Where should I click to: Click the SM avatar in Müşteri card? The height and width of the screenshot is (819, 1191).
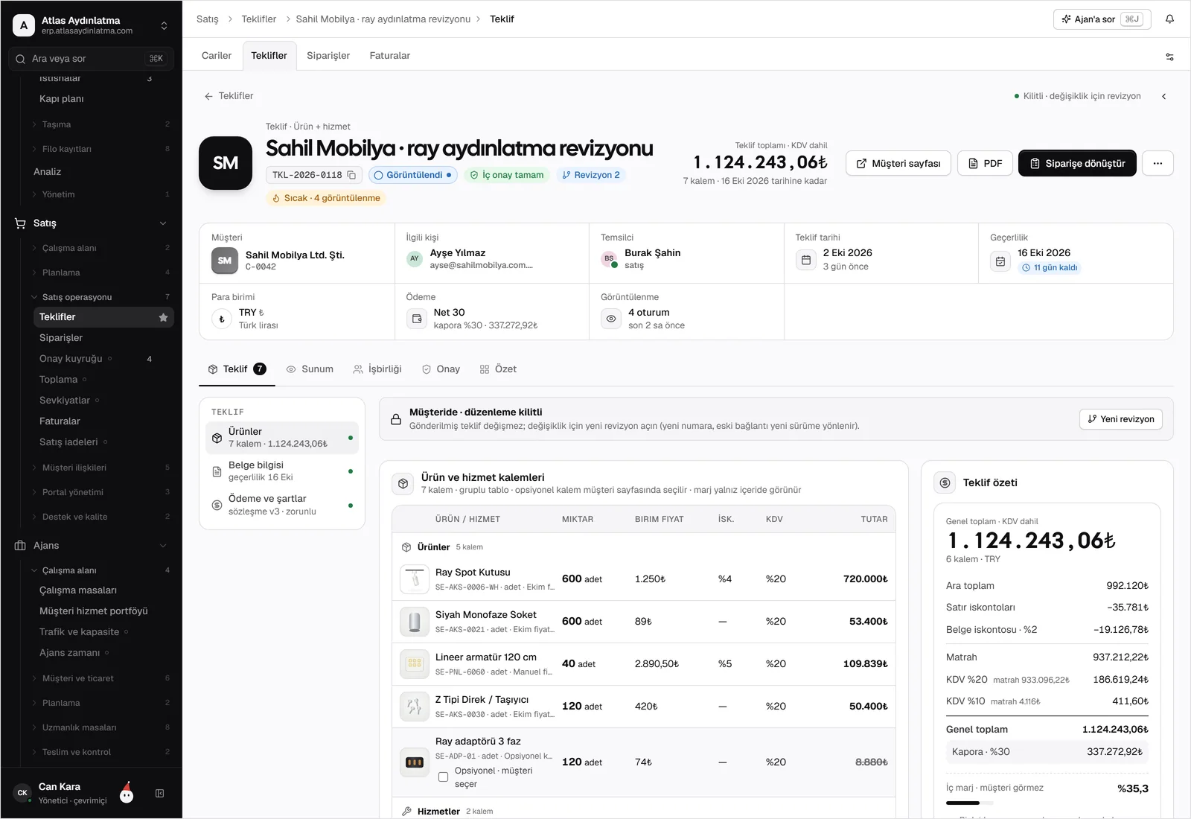coord(225,261)
